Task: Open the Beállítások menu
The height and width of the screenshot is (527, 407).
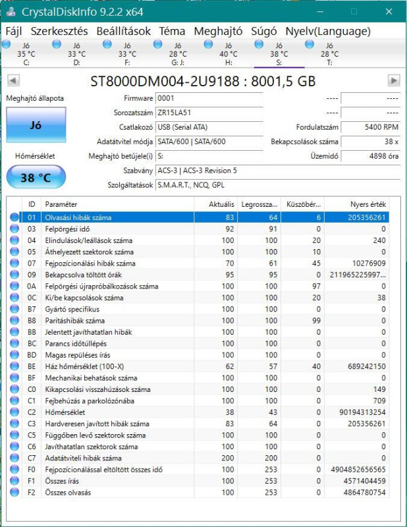Action: (x=123, y=31)
